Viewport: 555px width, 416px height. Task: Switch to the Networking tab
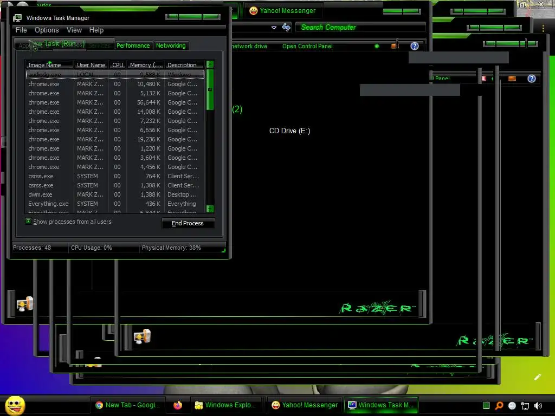(x=171, y=45)
